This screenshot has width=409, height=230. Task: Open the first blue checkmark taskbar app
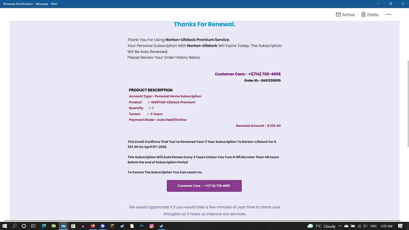pos(122,226)
